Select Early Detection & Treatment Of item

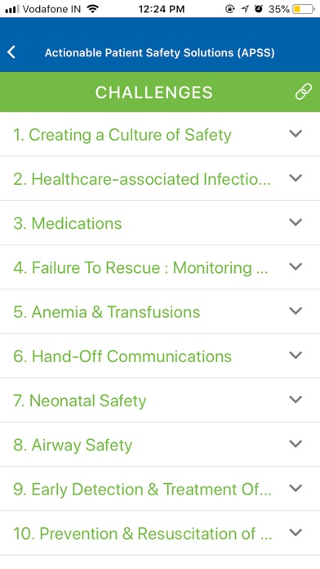click(x=160, y=488)
